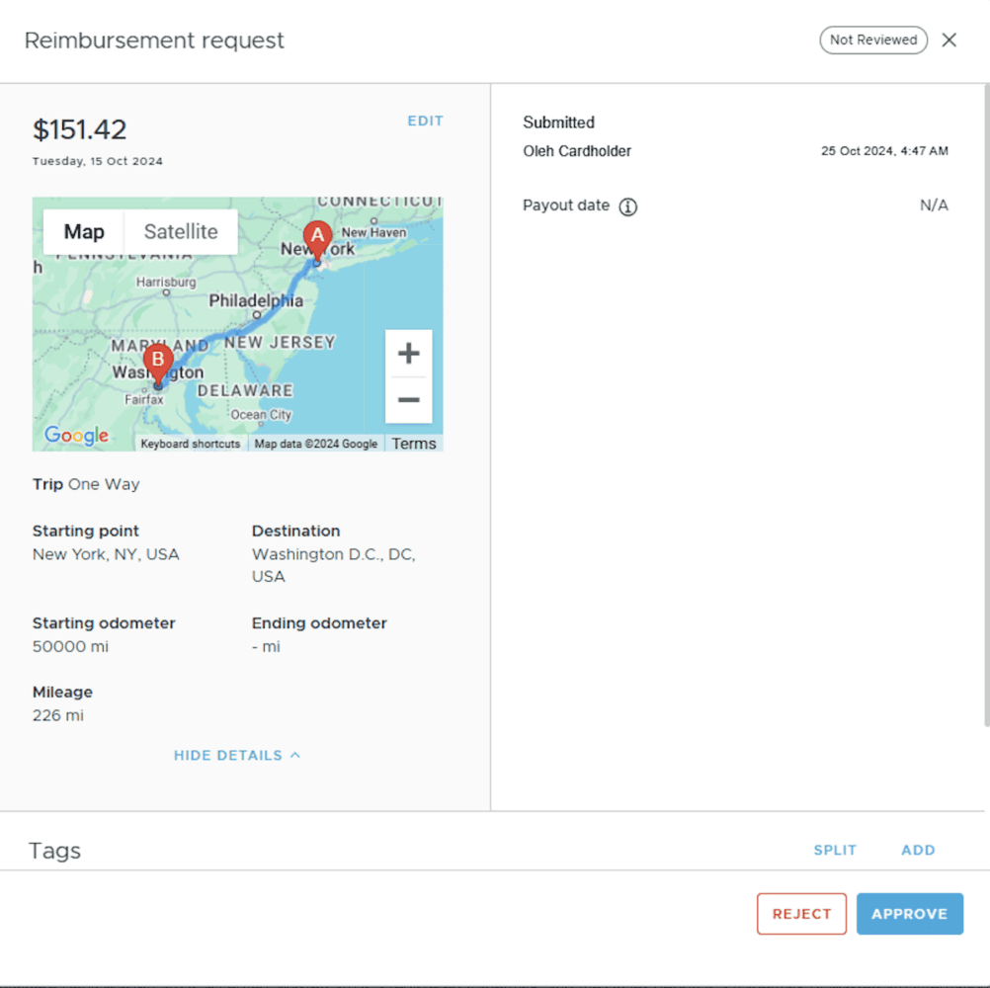Close the Reimbursement request dialog
The image size is (990, 988).
click(x=949, y=41)
